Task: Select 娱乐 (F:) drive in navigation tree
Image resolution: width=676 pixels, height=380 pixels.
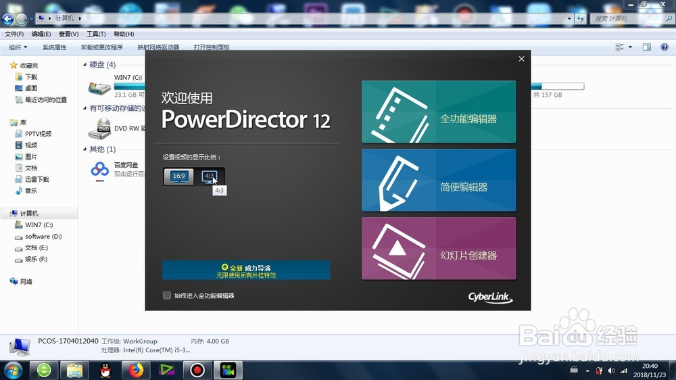Action: pos(37,259)
